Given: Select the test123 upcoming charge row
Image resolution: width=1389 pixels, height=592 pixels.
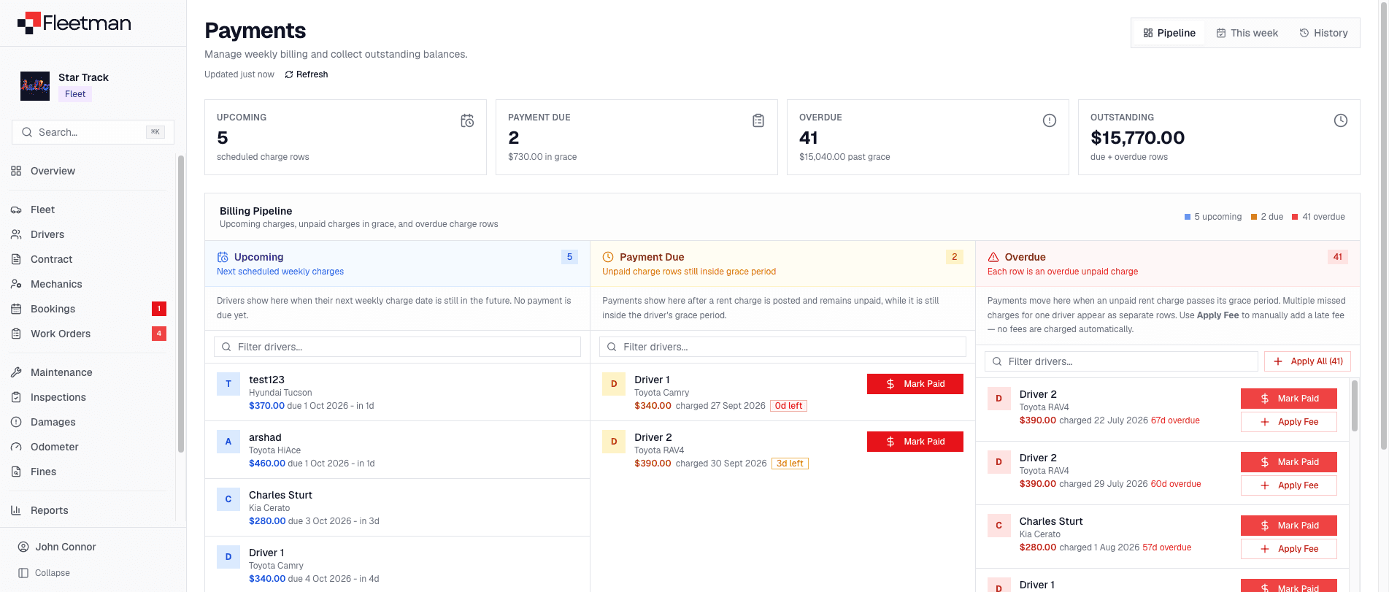Looking at the screenshot, I should click(x=397, y=393).
